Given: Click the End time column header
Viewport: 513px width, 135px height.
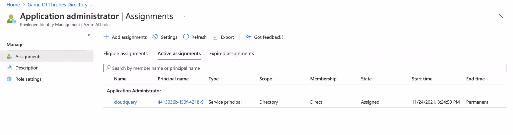Looking at the screenshot, I should [x=475, y=79].
